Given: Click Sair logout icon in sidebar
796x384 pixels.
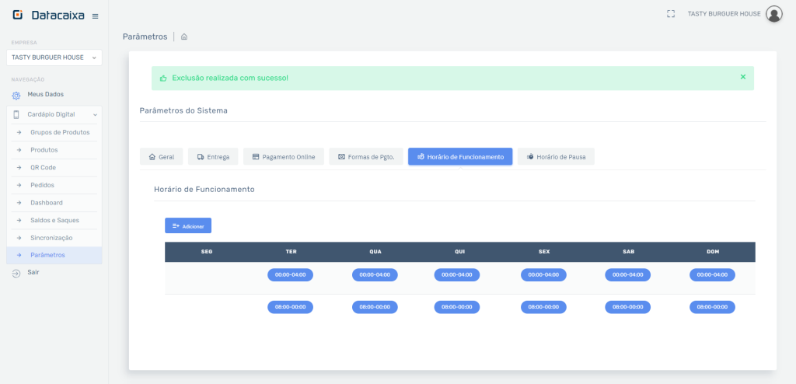Looking at the screenshot, I should tap(16, 273).
